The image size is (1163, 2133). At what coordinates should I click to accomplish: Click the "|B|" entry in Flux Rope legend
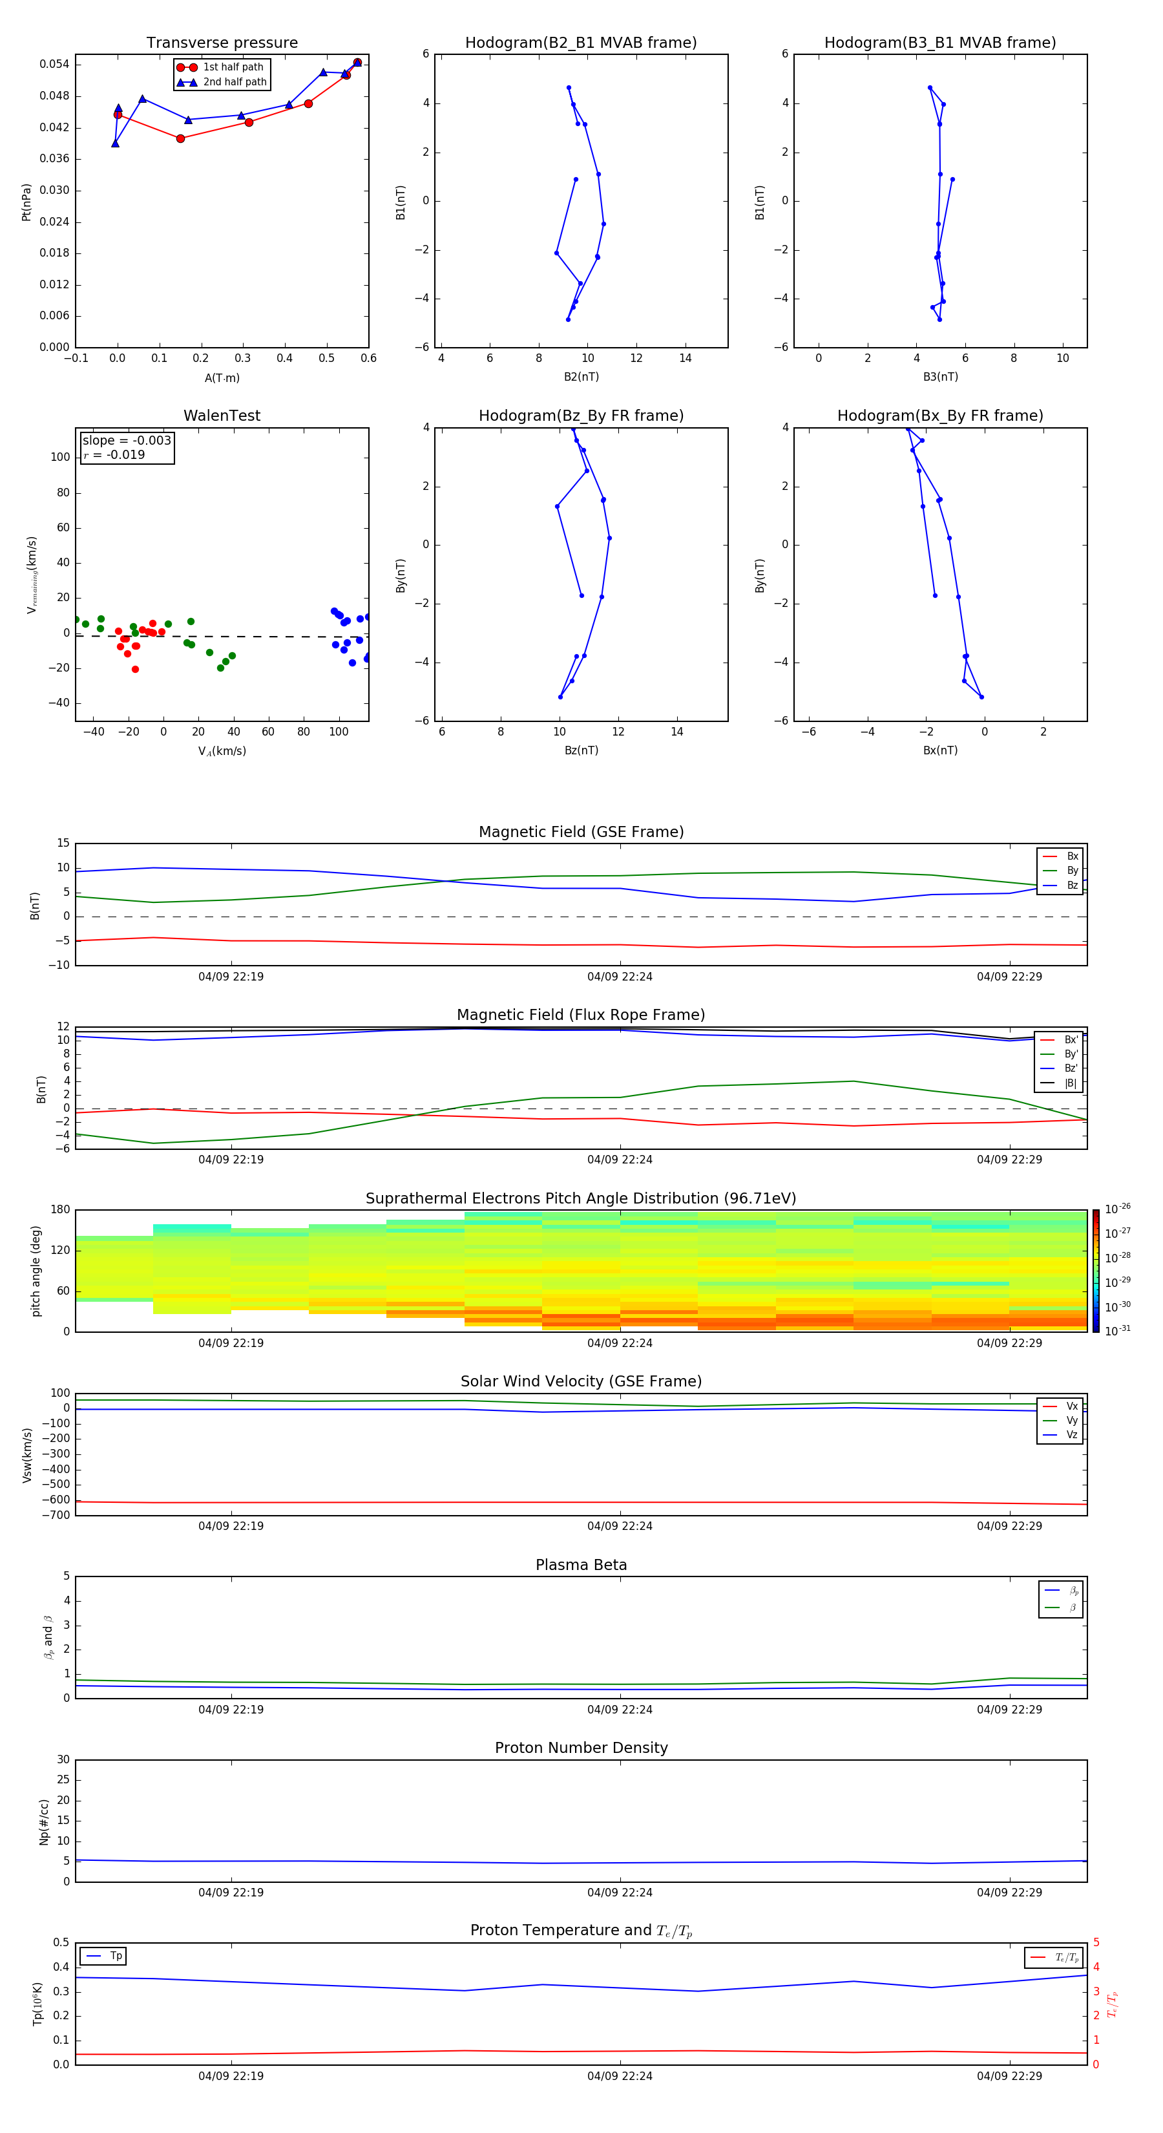[1060, 1083]
